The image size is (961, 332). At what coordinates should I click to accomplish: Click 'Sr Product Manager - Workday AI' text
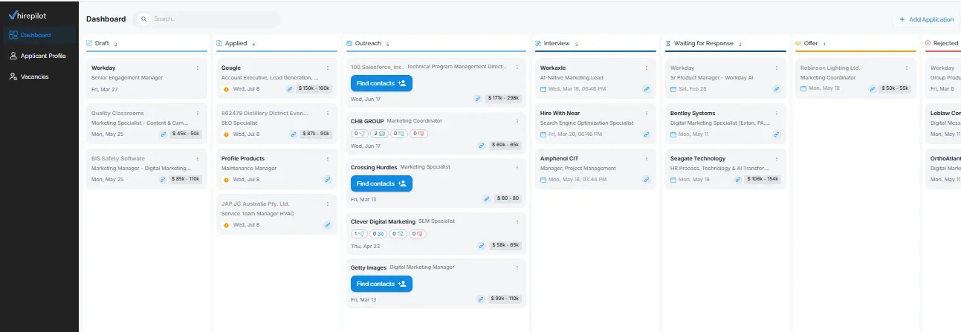[712, 77]
